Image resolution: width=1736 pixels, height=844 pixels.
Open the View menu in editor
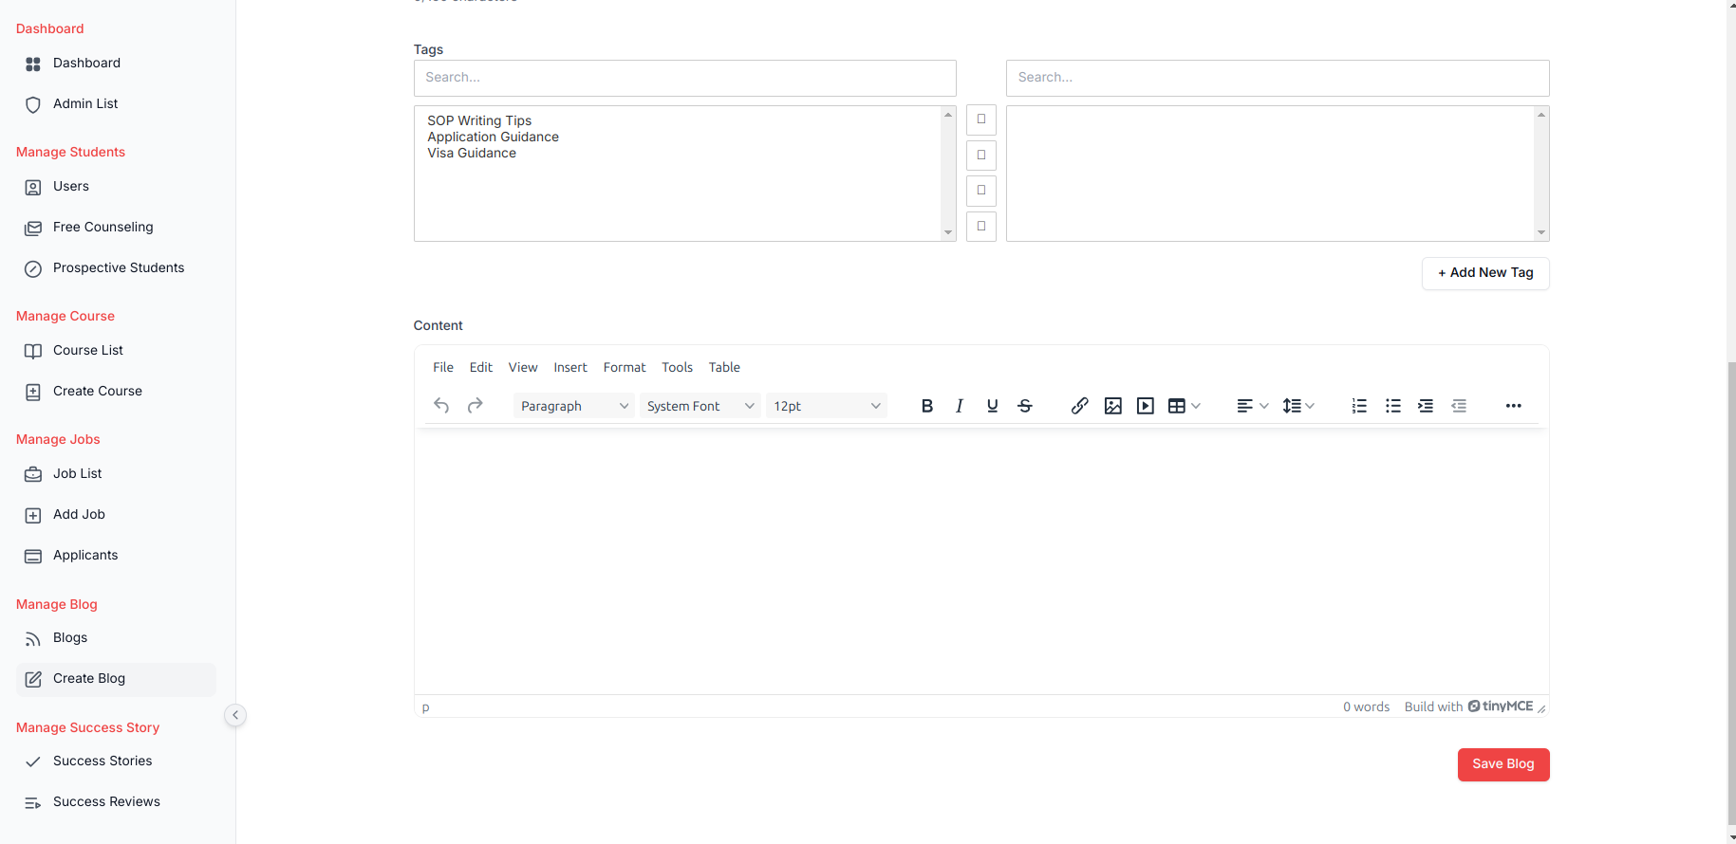coord(523,367)
